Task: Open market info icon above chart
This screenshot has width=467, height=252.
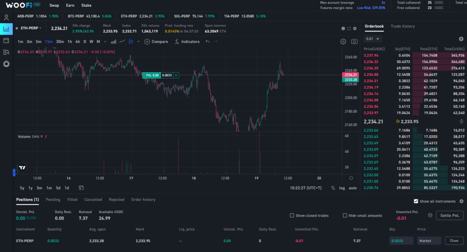Action: (x=343, y=28)
